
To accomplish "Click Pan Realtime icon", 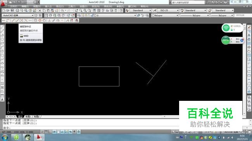I will [x=76, y=10].
